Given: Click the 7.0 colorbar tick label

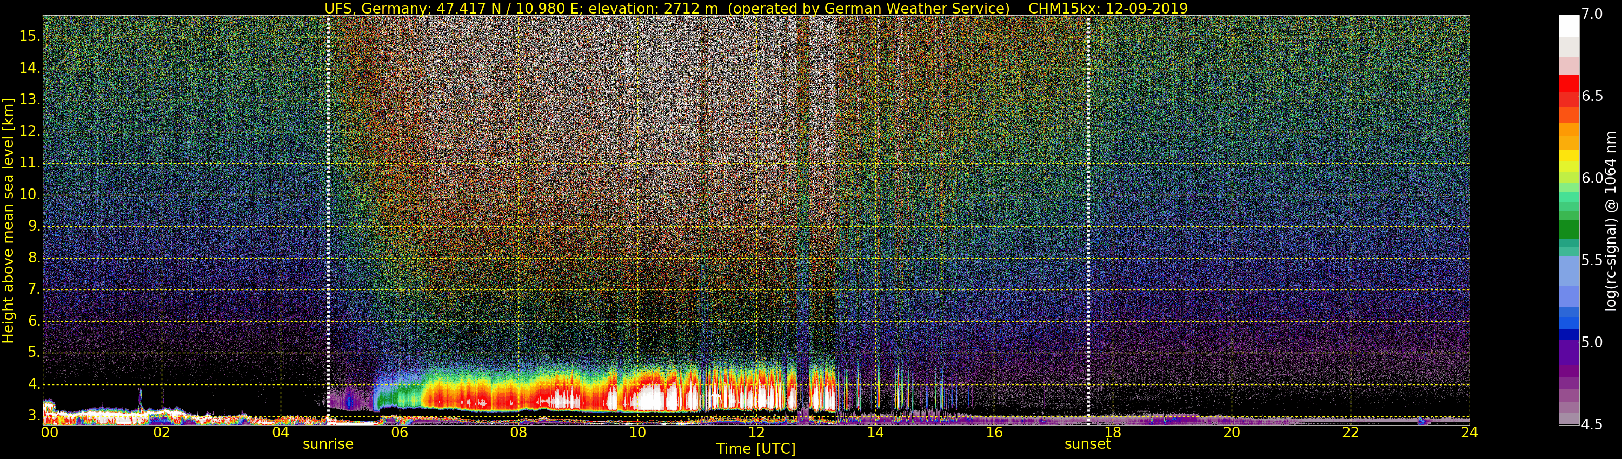Looking at the screenshot, I should click(1592, 15).
